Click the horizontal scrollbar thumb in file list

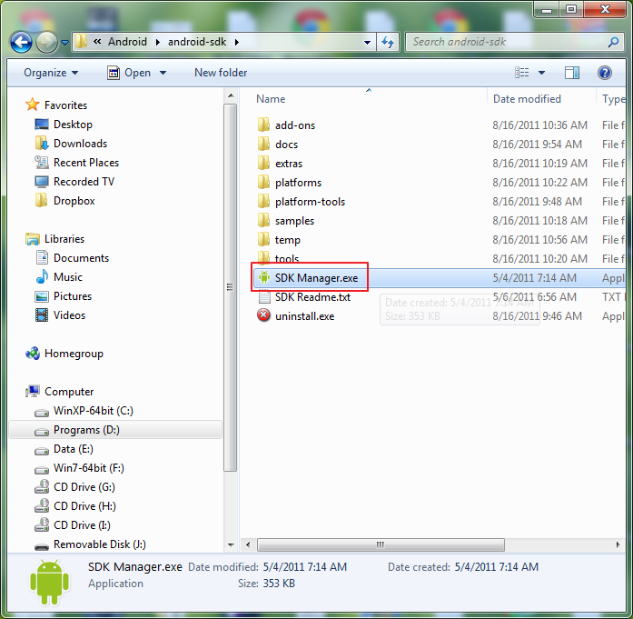pos(381,544)
